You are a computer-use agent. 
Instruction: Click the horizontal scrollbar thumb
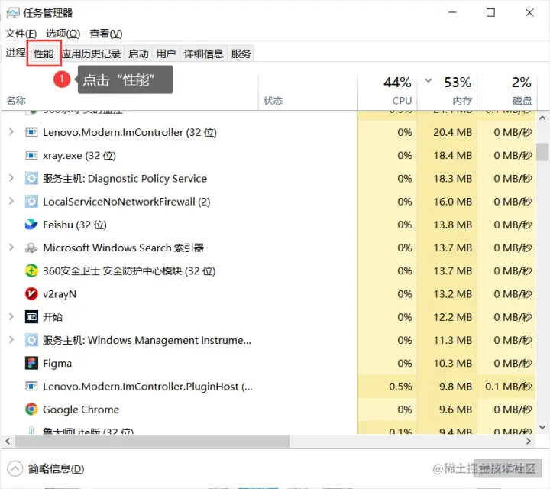(x=152, y=442)
